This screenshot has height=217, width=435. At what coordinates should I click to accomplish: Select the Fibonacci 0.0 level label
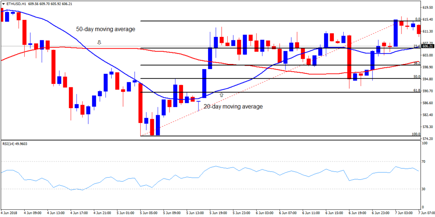point(417,19)
